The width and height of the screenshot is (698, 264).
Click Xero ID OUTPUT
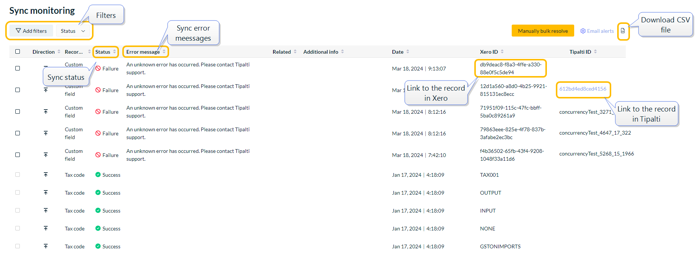pyautogui.click(x=490, y=193)
